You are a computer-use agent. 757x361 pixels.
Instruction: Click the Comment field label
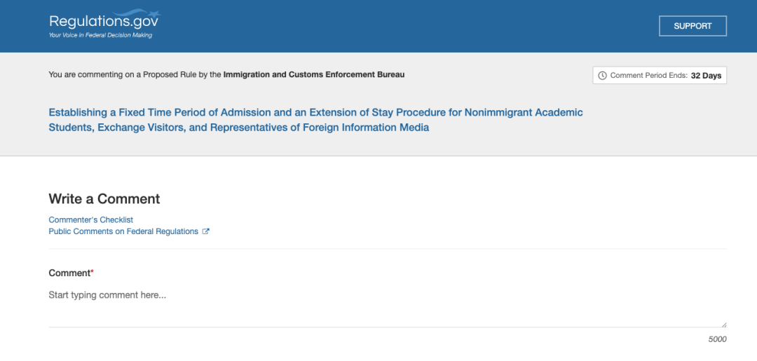pos(69,273)
